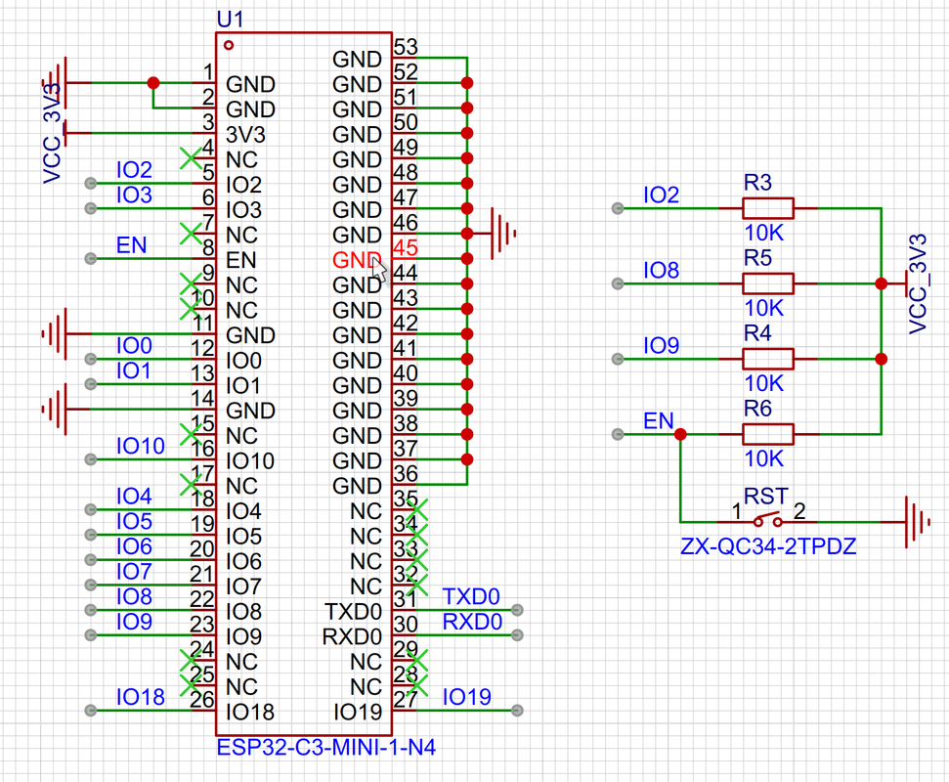This screenshot has height=782, width=949.
Task: Click the IO8 net label left of R5
Action: [x=661, y=270]
